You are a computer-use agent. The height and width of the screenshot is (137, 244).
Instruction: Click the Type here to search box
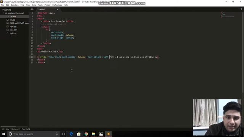pos(34,134)
